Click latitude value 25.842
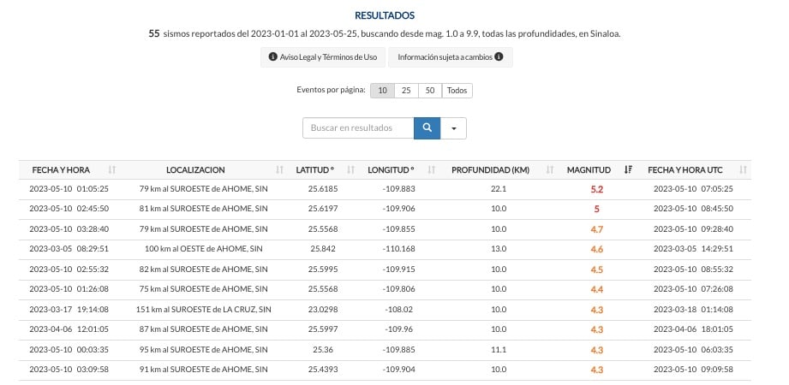 (x=323, y=249)
